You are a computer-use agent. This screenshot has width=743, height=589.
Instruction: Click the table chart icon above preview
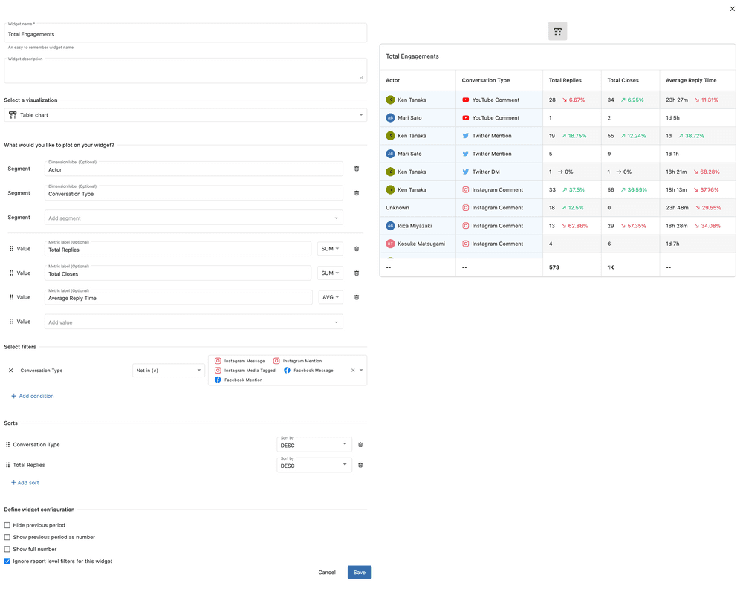[557, 31]
